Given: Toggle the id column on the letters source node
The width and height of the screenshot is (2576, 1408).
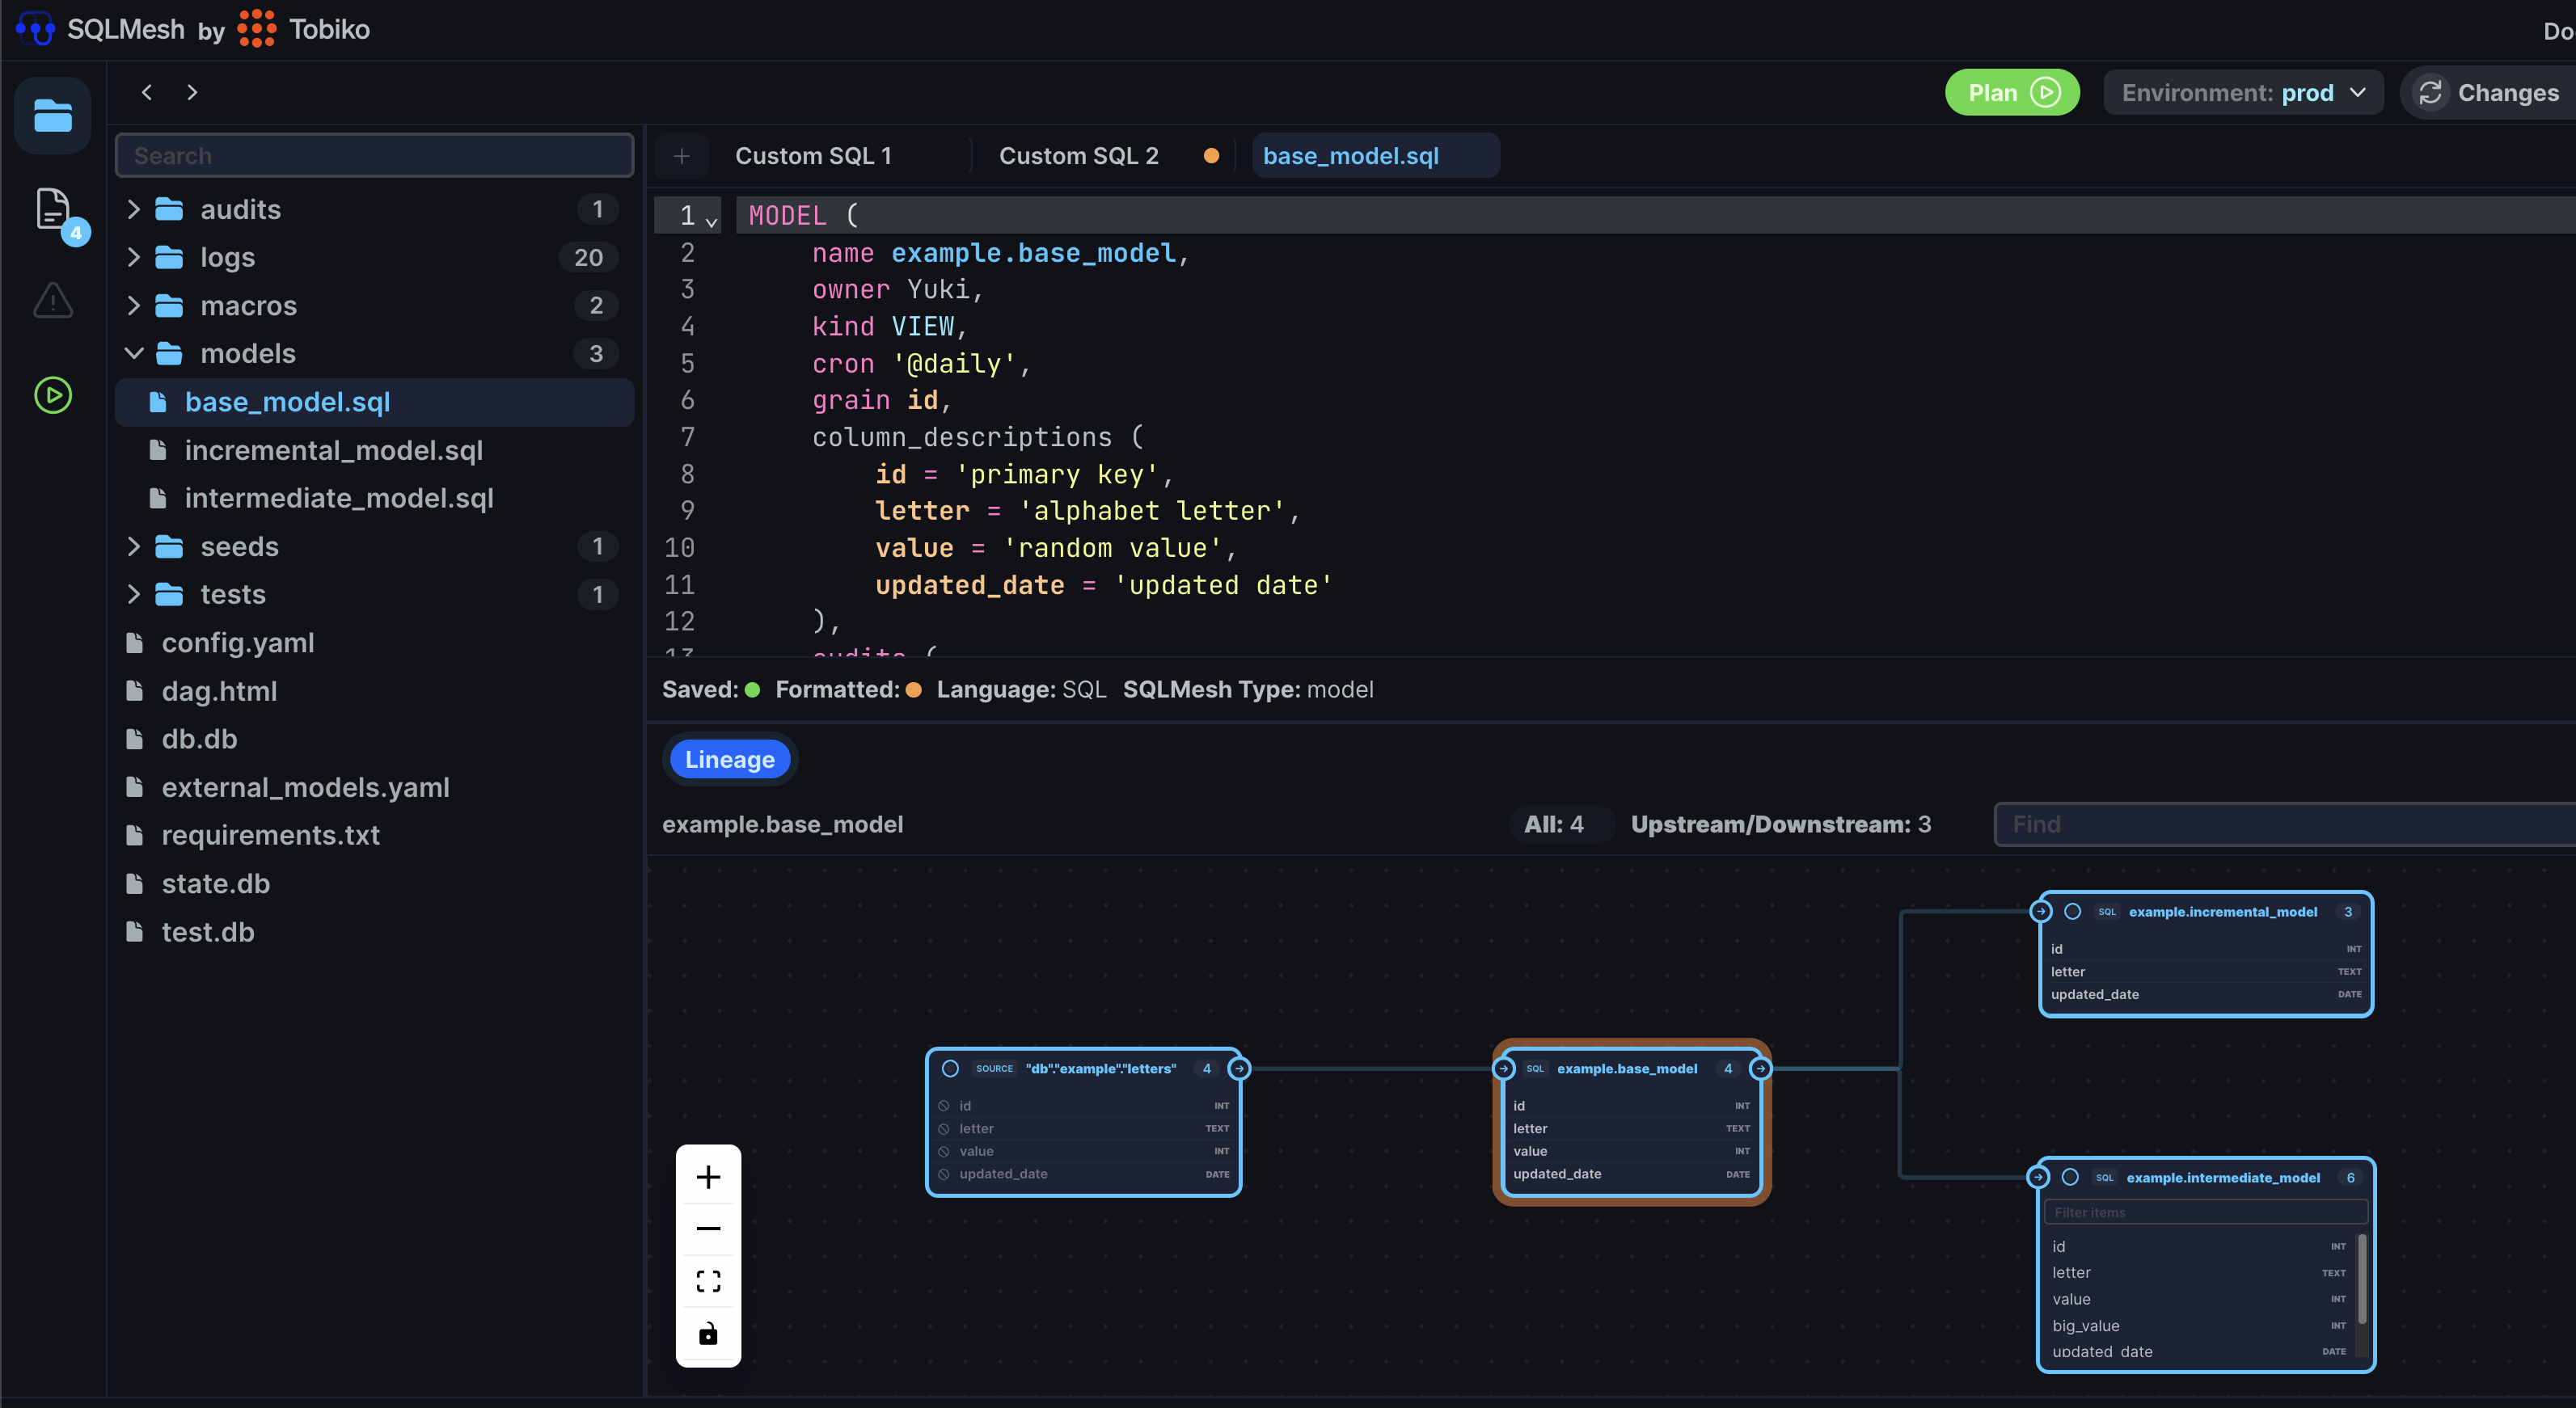Looking at the screenshot, I should [944, 1105].
